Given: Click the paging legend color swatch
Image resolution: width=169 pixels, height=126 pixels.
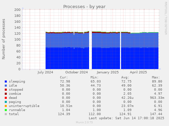Looking at the screenshot, I should (x=6, y=102).
